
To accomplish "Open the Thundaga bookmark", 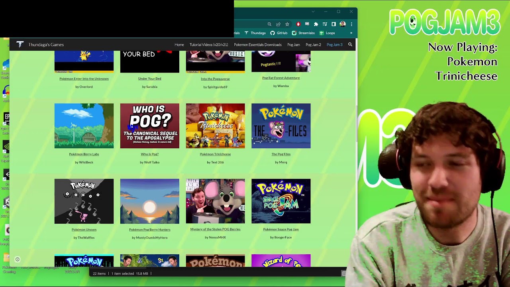I will [x=255, y=33].
